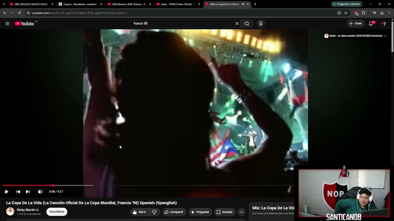The width and height of the screenshot is (394, 221).
Task: Dislike the video with thumbs down
Action: 154,212
